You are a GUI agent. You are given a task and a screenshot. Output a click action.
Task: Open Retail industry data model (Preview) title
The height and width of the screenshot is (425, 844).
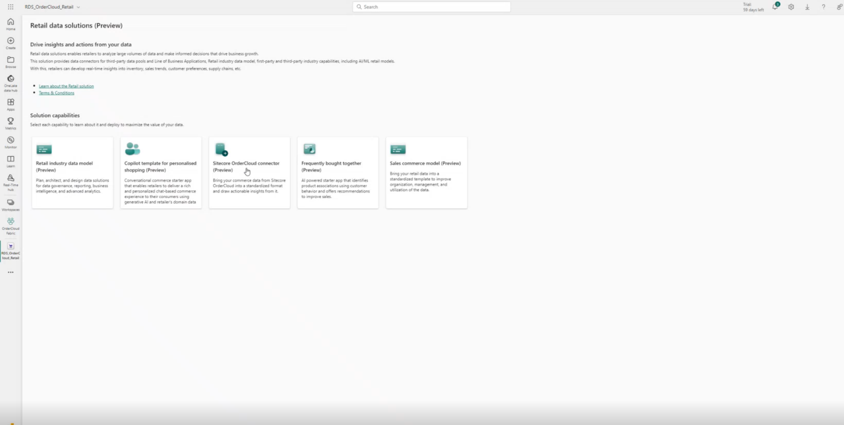[x=64, y=167]
